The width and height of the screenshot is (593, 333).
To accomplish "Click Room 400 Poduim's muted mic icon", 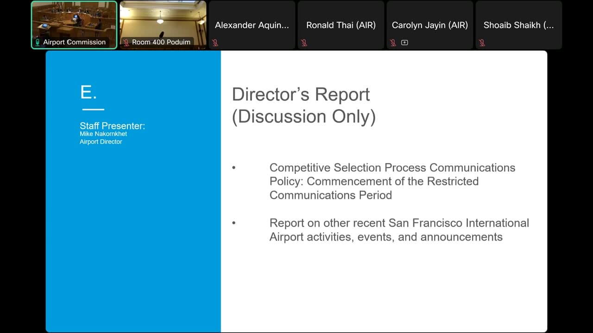I will point(126,42).
